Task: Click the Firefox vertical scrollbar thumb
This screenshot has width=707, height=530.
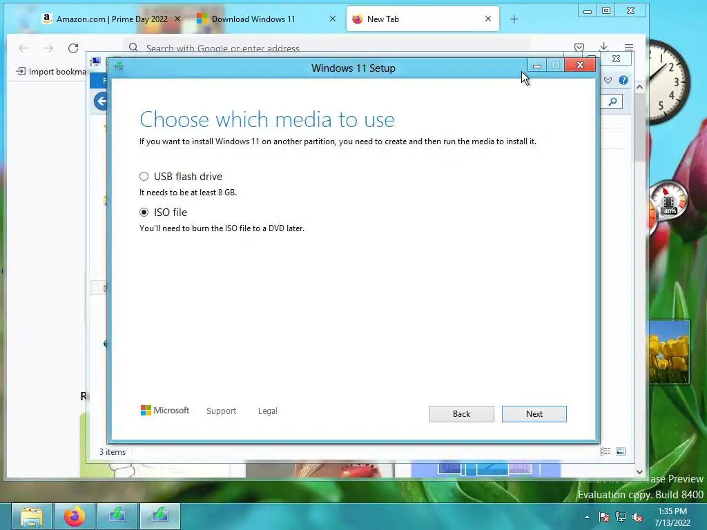Action: click(639, 128)
